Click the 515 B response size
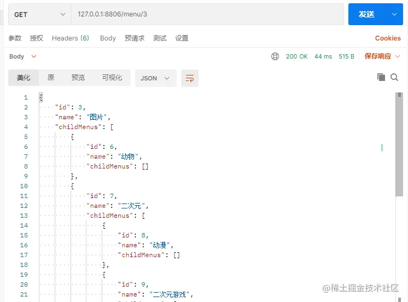Image resolution: width=408 pixels, height=302 pixels. tap(346, 56)
